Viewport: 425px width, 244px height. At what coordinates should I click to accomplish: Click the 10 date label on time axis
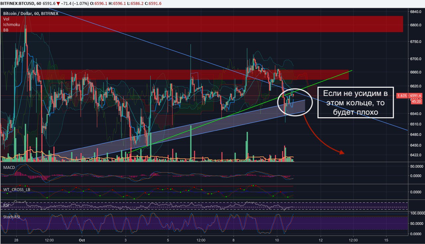(x=277, y=240)
